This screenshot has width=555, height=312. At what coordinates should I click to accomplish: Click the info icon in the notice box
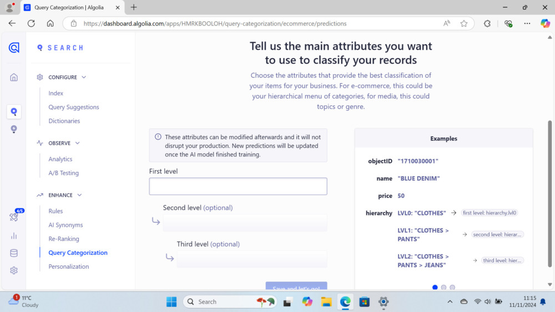tap(158, 137)
